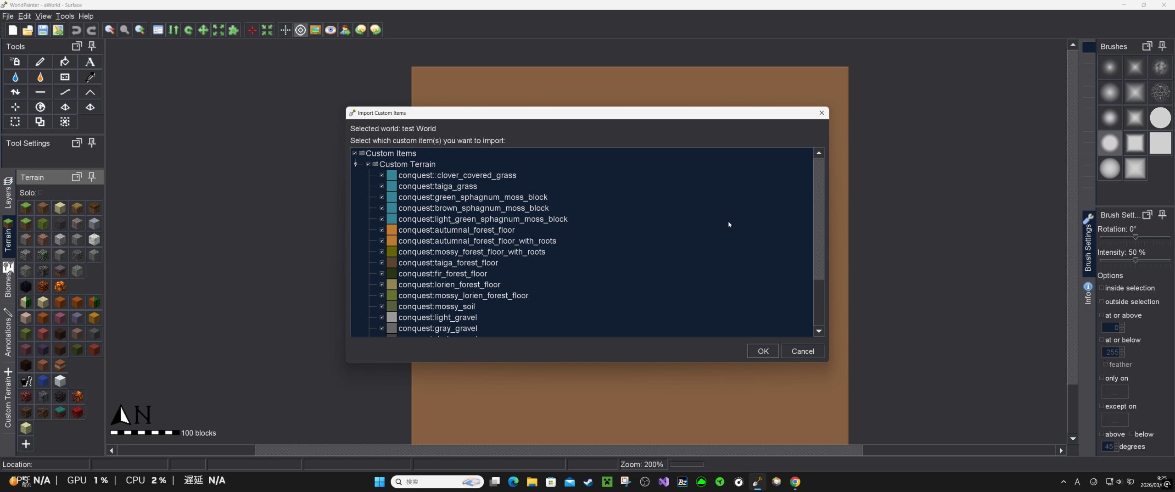Click Chrome icon in Windows taskbar
Screen dimensions: 1175x492
pos(795,481)
